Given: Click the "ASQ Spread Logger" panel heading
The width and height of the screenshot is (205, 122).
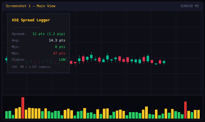Looking at the screenshot, I should click(x=31, y=20).
